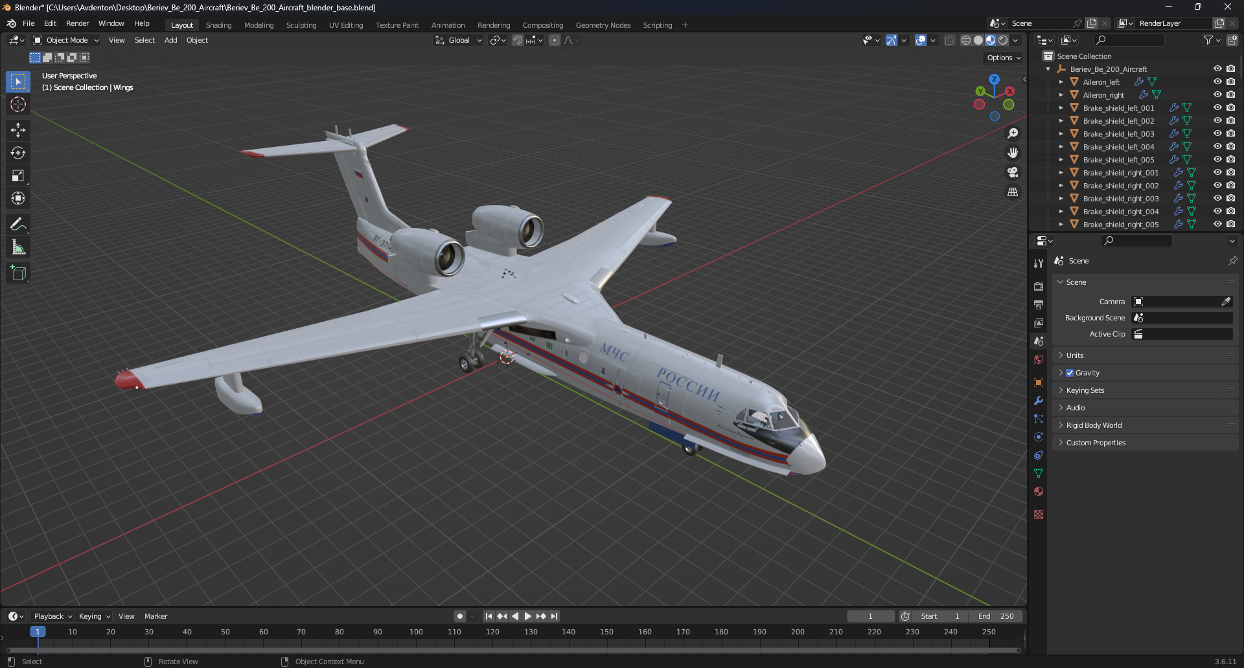1244x668 pixels.
Task: Hide Aileron_left in viewport
Action: click(x=1217, y=82)
